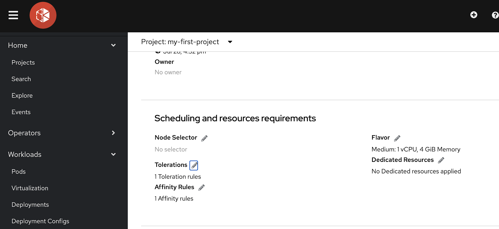The image size is (499, 229).
Task: Open the help question mark icon
Action: tap(495, 15)
